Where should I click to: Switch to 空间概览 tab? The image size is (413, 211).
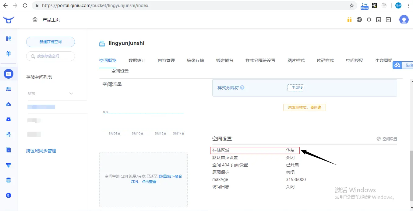pyautogui.click(x=108, y=60)
